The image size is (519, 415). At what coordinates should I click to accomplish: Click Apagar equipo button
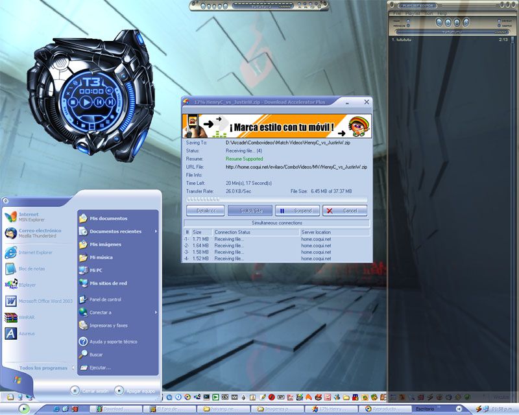click(135, 391)
